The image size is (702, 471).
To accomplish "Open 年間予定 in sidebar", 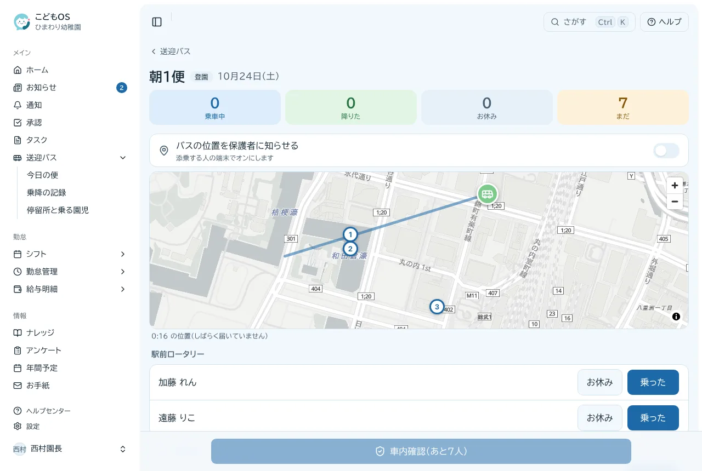I will click(x=70, y=368).
